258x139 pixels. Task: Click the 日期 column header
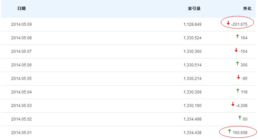tap(21, 9)
